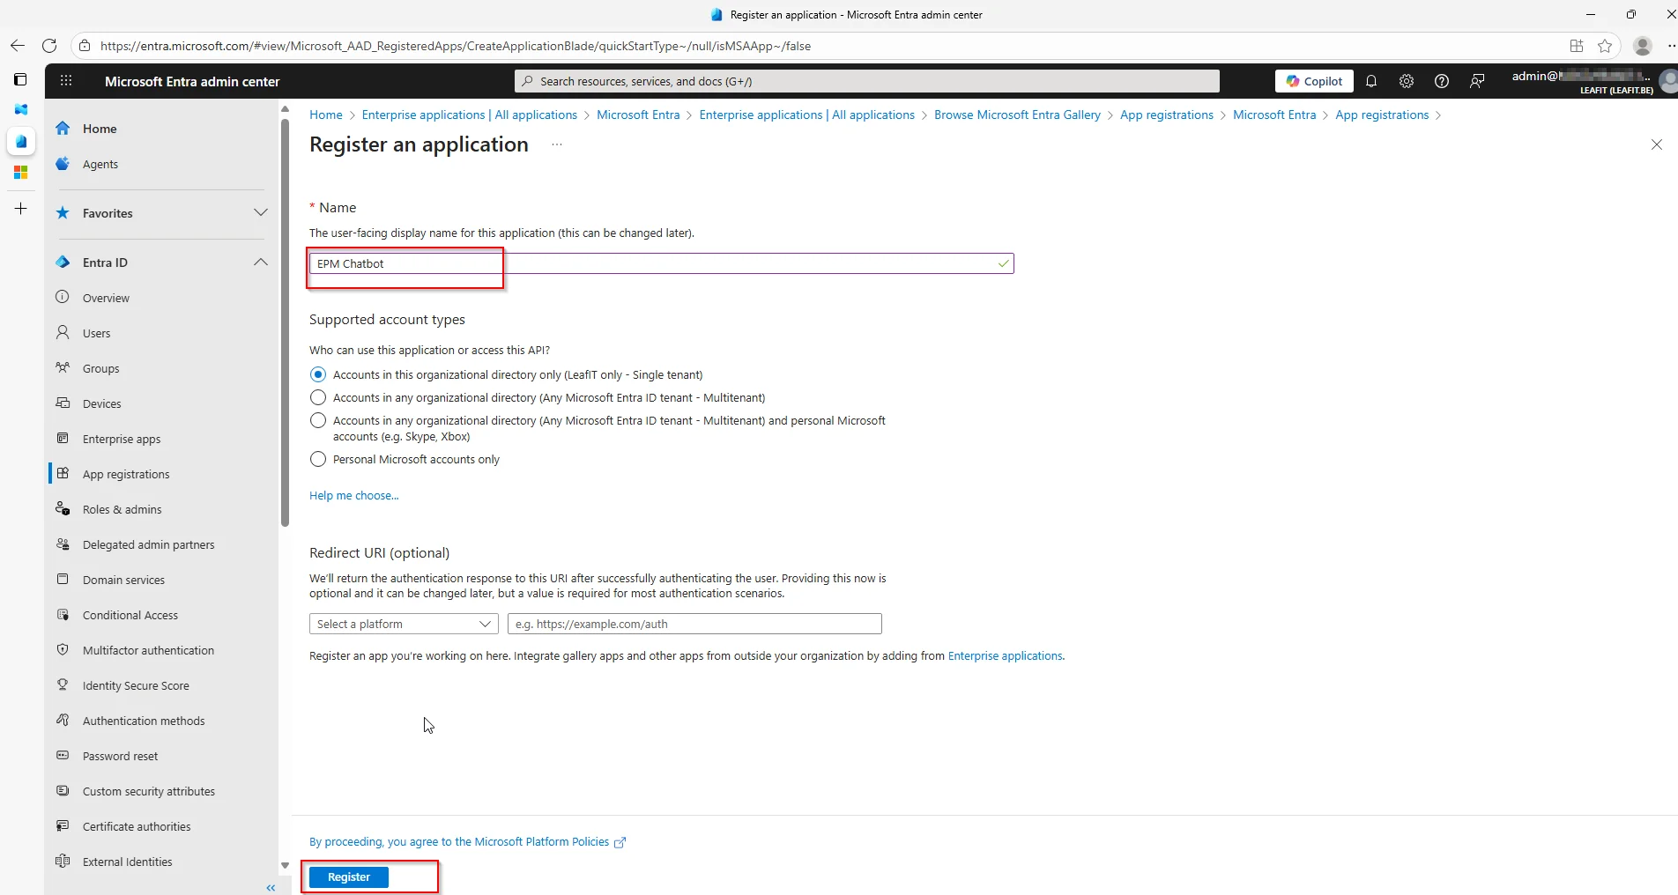Click the Conditional Access icon
Viewport: 1678px width, 895px height.
pyautogui.click(x=63, y=614)
